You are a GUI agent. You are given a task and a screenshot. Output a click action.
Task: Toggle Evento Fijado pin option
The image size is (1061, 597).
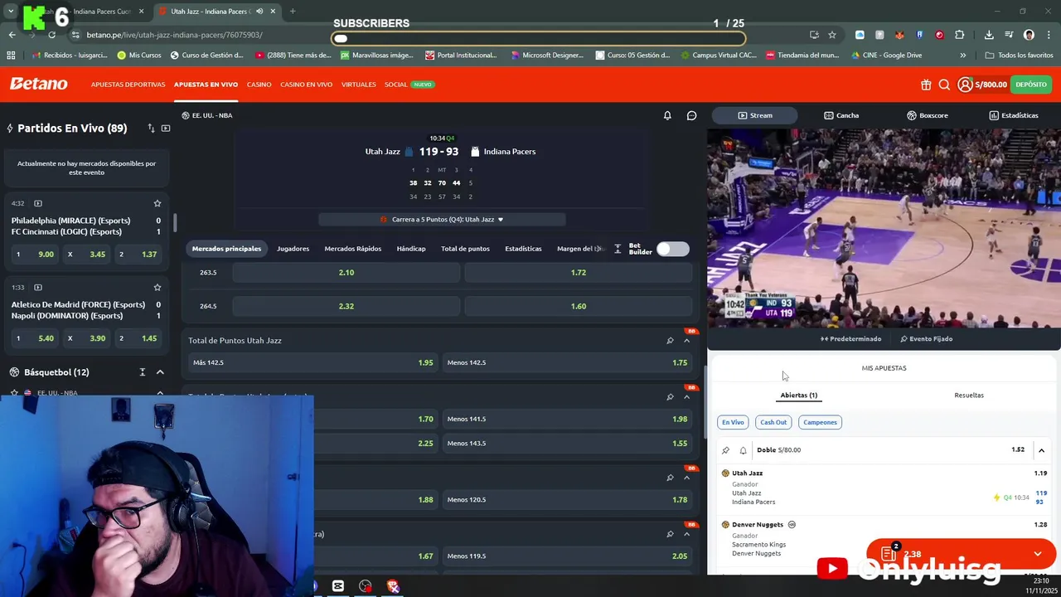[926, 339]
